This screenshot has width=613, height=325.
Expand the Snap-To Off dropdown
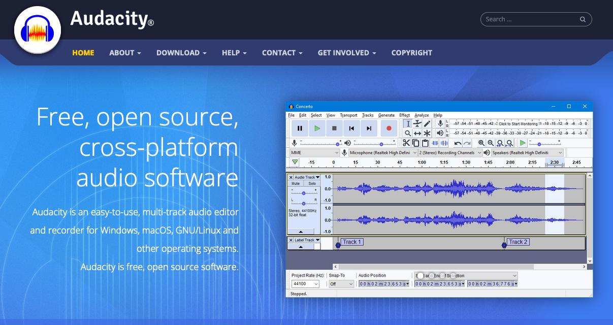pyautogui.click(x=341, y=284)
